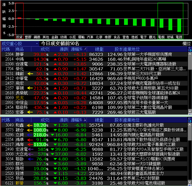Select stock row 2412 中華電
This screenshot has height=186, width=192.
tap(94, 78)
